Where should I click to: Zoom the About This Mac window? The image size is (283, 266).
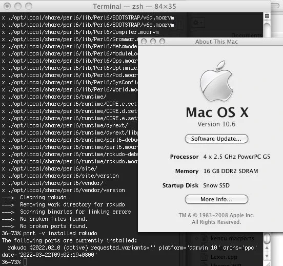162,42
